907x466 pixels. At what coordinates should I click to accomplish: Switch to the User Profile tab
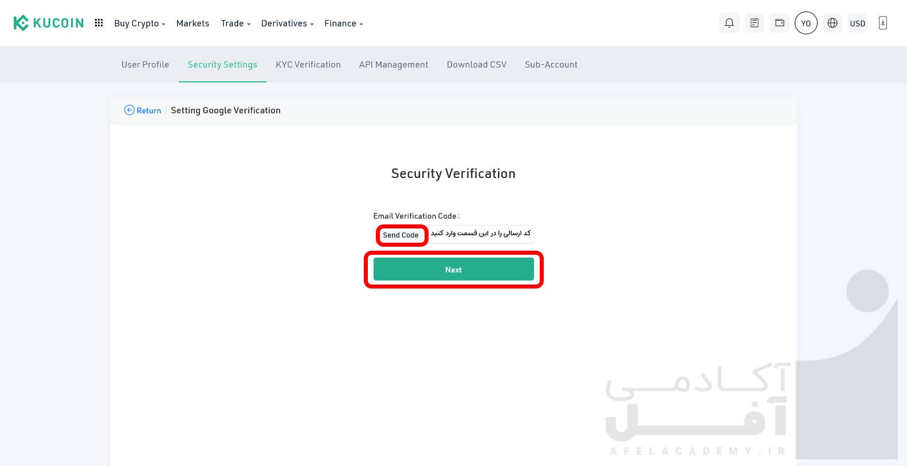145,65
